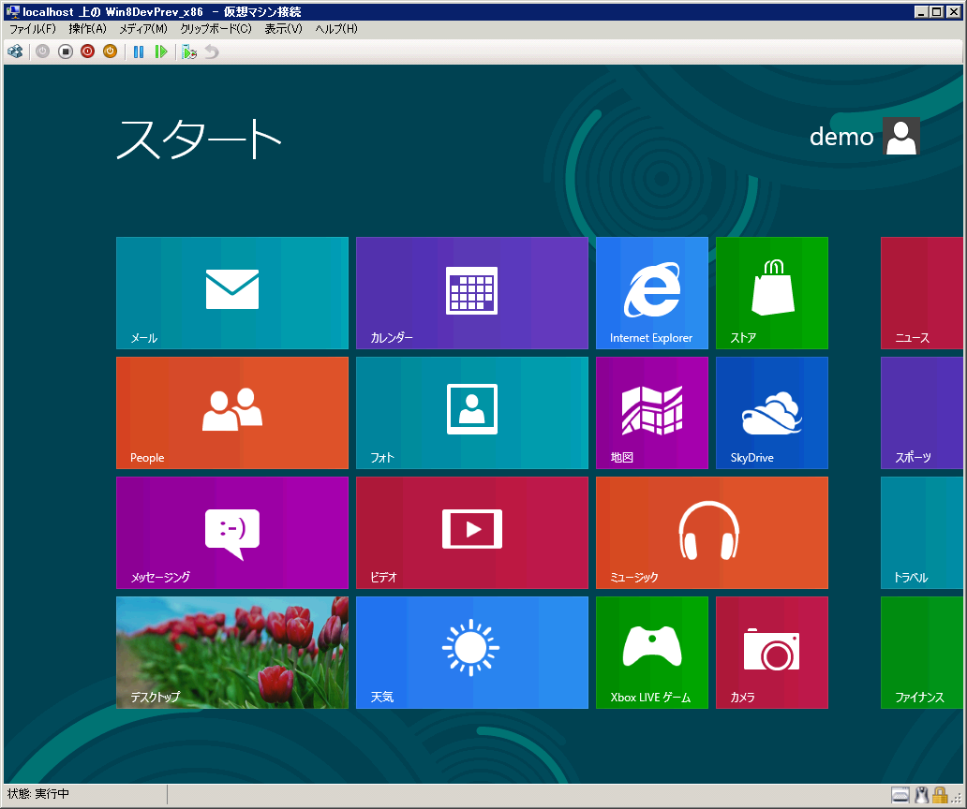Screen dimensions: 967x809
Task: Click the padlock icon in status bar
Action: (939, 795)
